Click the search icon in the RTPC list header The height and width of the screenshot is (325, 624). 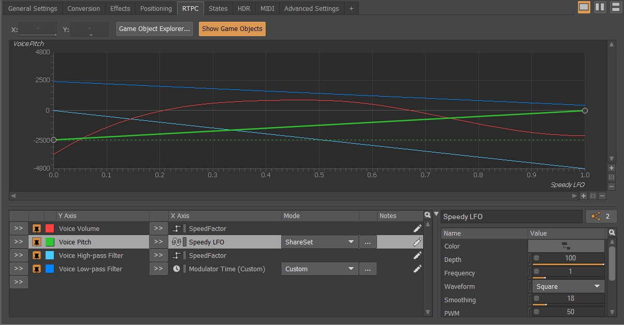click(427, 215)
